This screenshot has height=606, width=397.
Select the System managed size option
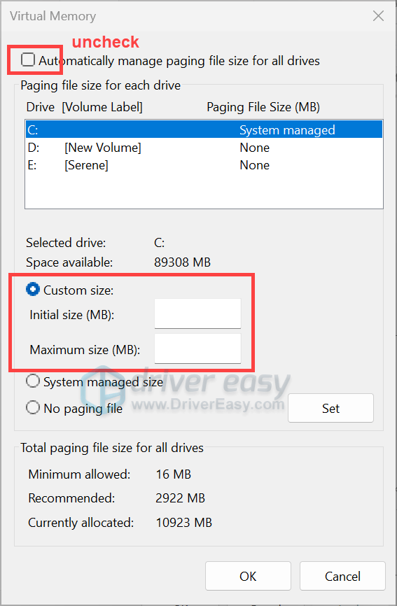pos(33,381)
